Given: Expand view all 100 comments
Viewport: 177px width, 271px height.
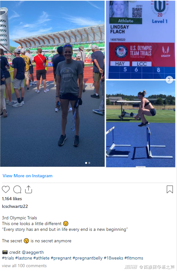Looking at the screenshot, I should (24, 266).
